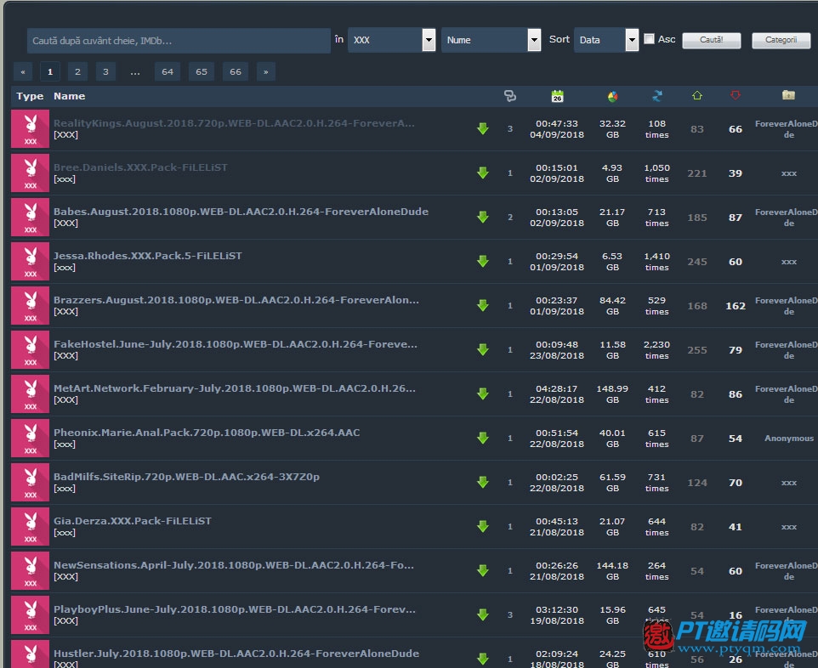Open FakeHostel.June-July.2018 torrent link
This screenshot has width=818, height=668.
[x=236, y=344]
